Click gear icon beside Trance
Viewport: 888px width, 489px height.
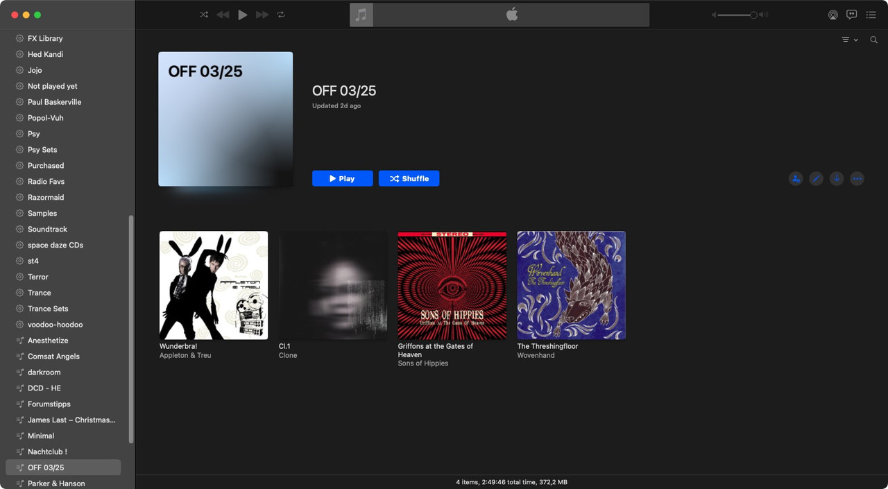20,293
